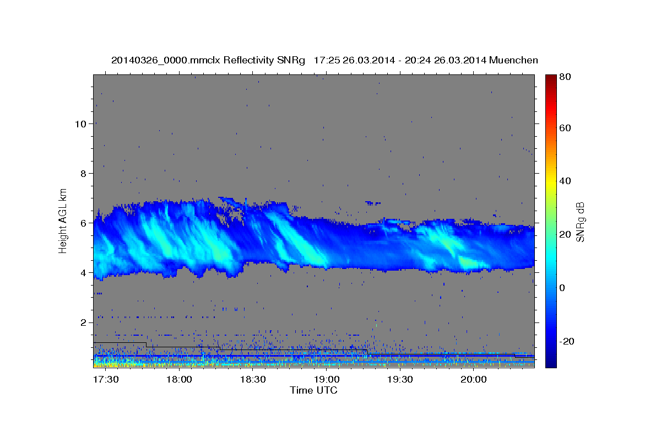
Task: Click the 'SNRg dB' colorbar label
Action: tap(580, 222)
